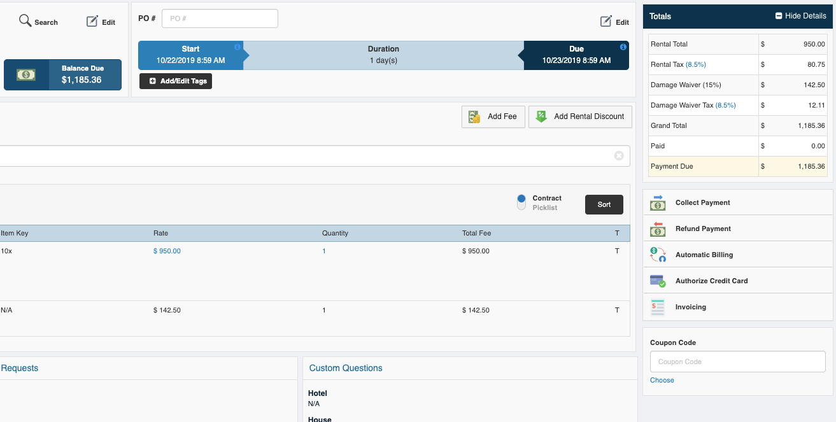The image size is (836, 422).
Task: Click the Damage Waiver (15%) label
Action: pos(686,85)
